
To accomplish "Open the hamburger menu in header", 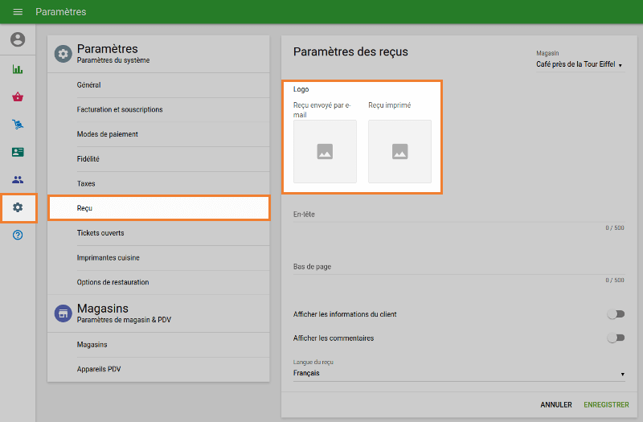I will point(18,12).
